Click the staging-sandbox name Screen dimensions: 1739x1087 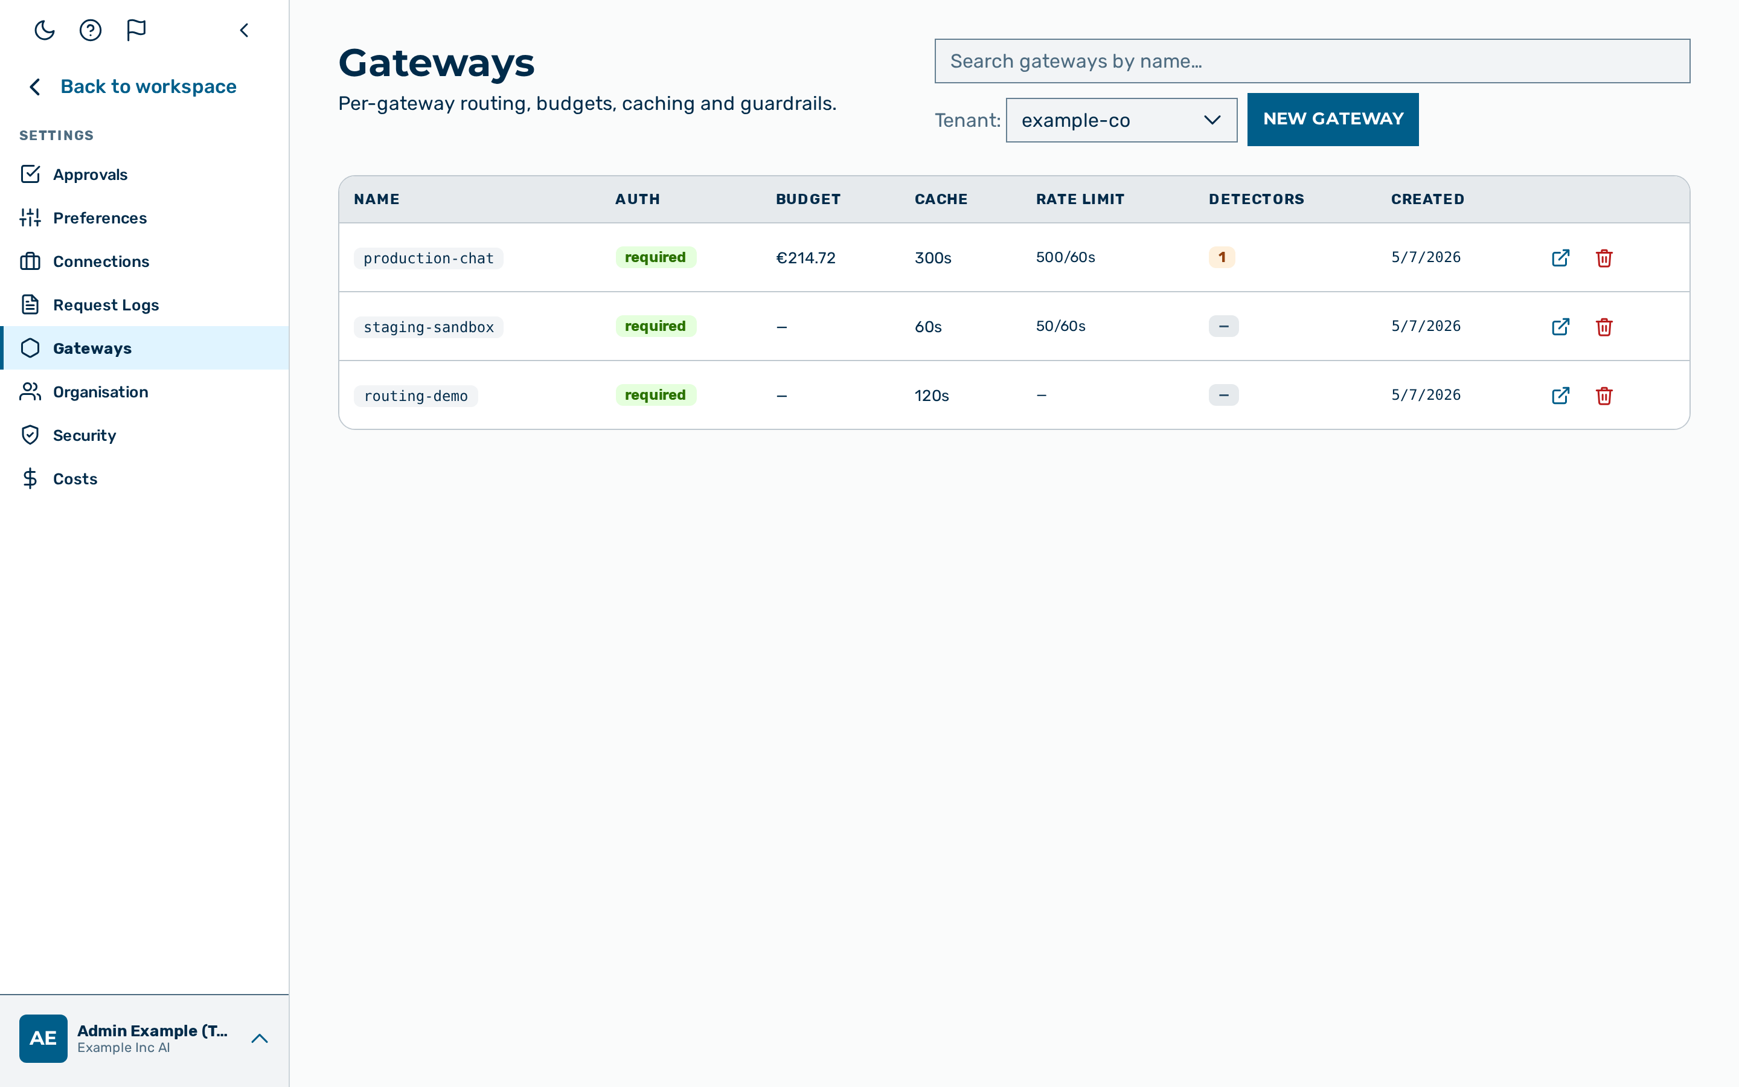click(428, 327)
